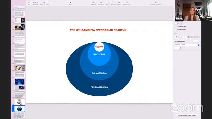
Task: Insert a chart with the Диаграмма icon
Action: pyautogui.click(x=101, y=2)
